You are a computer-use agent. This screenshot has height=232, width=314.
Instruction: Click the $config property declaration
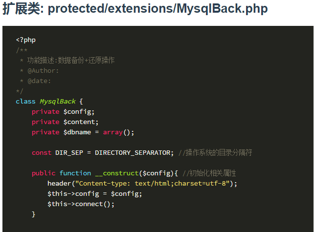(79, 111)
